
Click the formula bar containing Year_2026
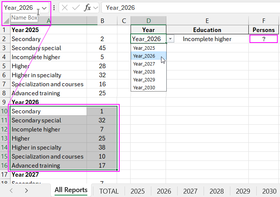[190, 8]
